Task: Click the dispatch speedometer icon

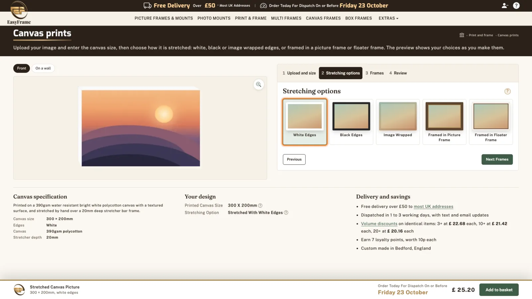Action: (x=263, y=6)
